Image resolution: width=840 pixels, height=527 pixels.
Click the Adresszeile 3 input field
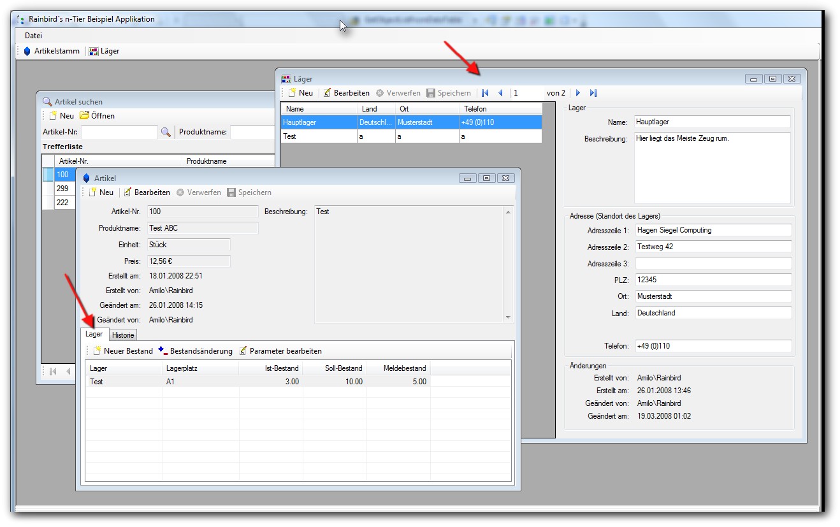click(713, 264)
